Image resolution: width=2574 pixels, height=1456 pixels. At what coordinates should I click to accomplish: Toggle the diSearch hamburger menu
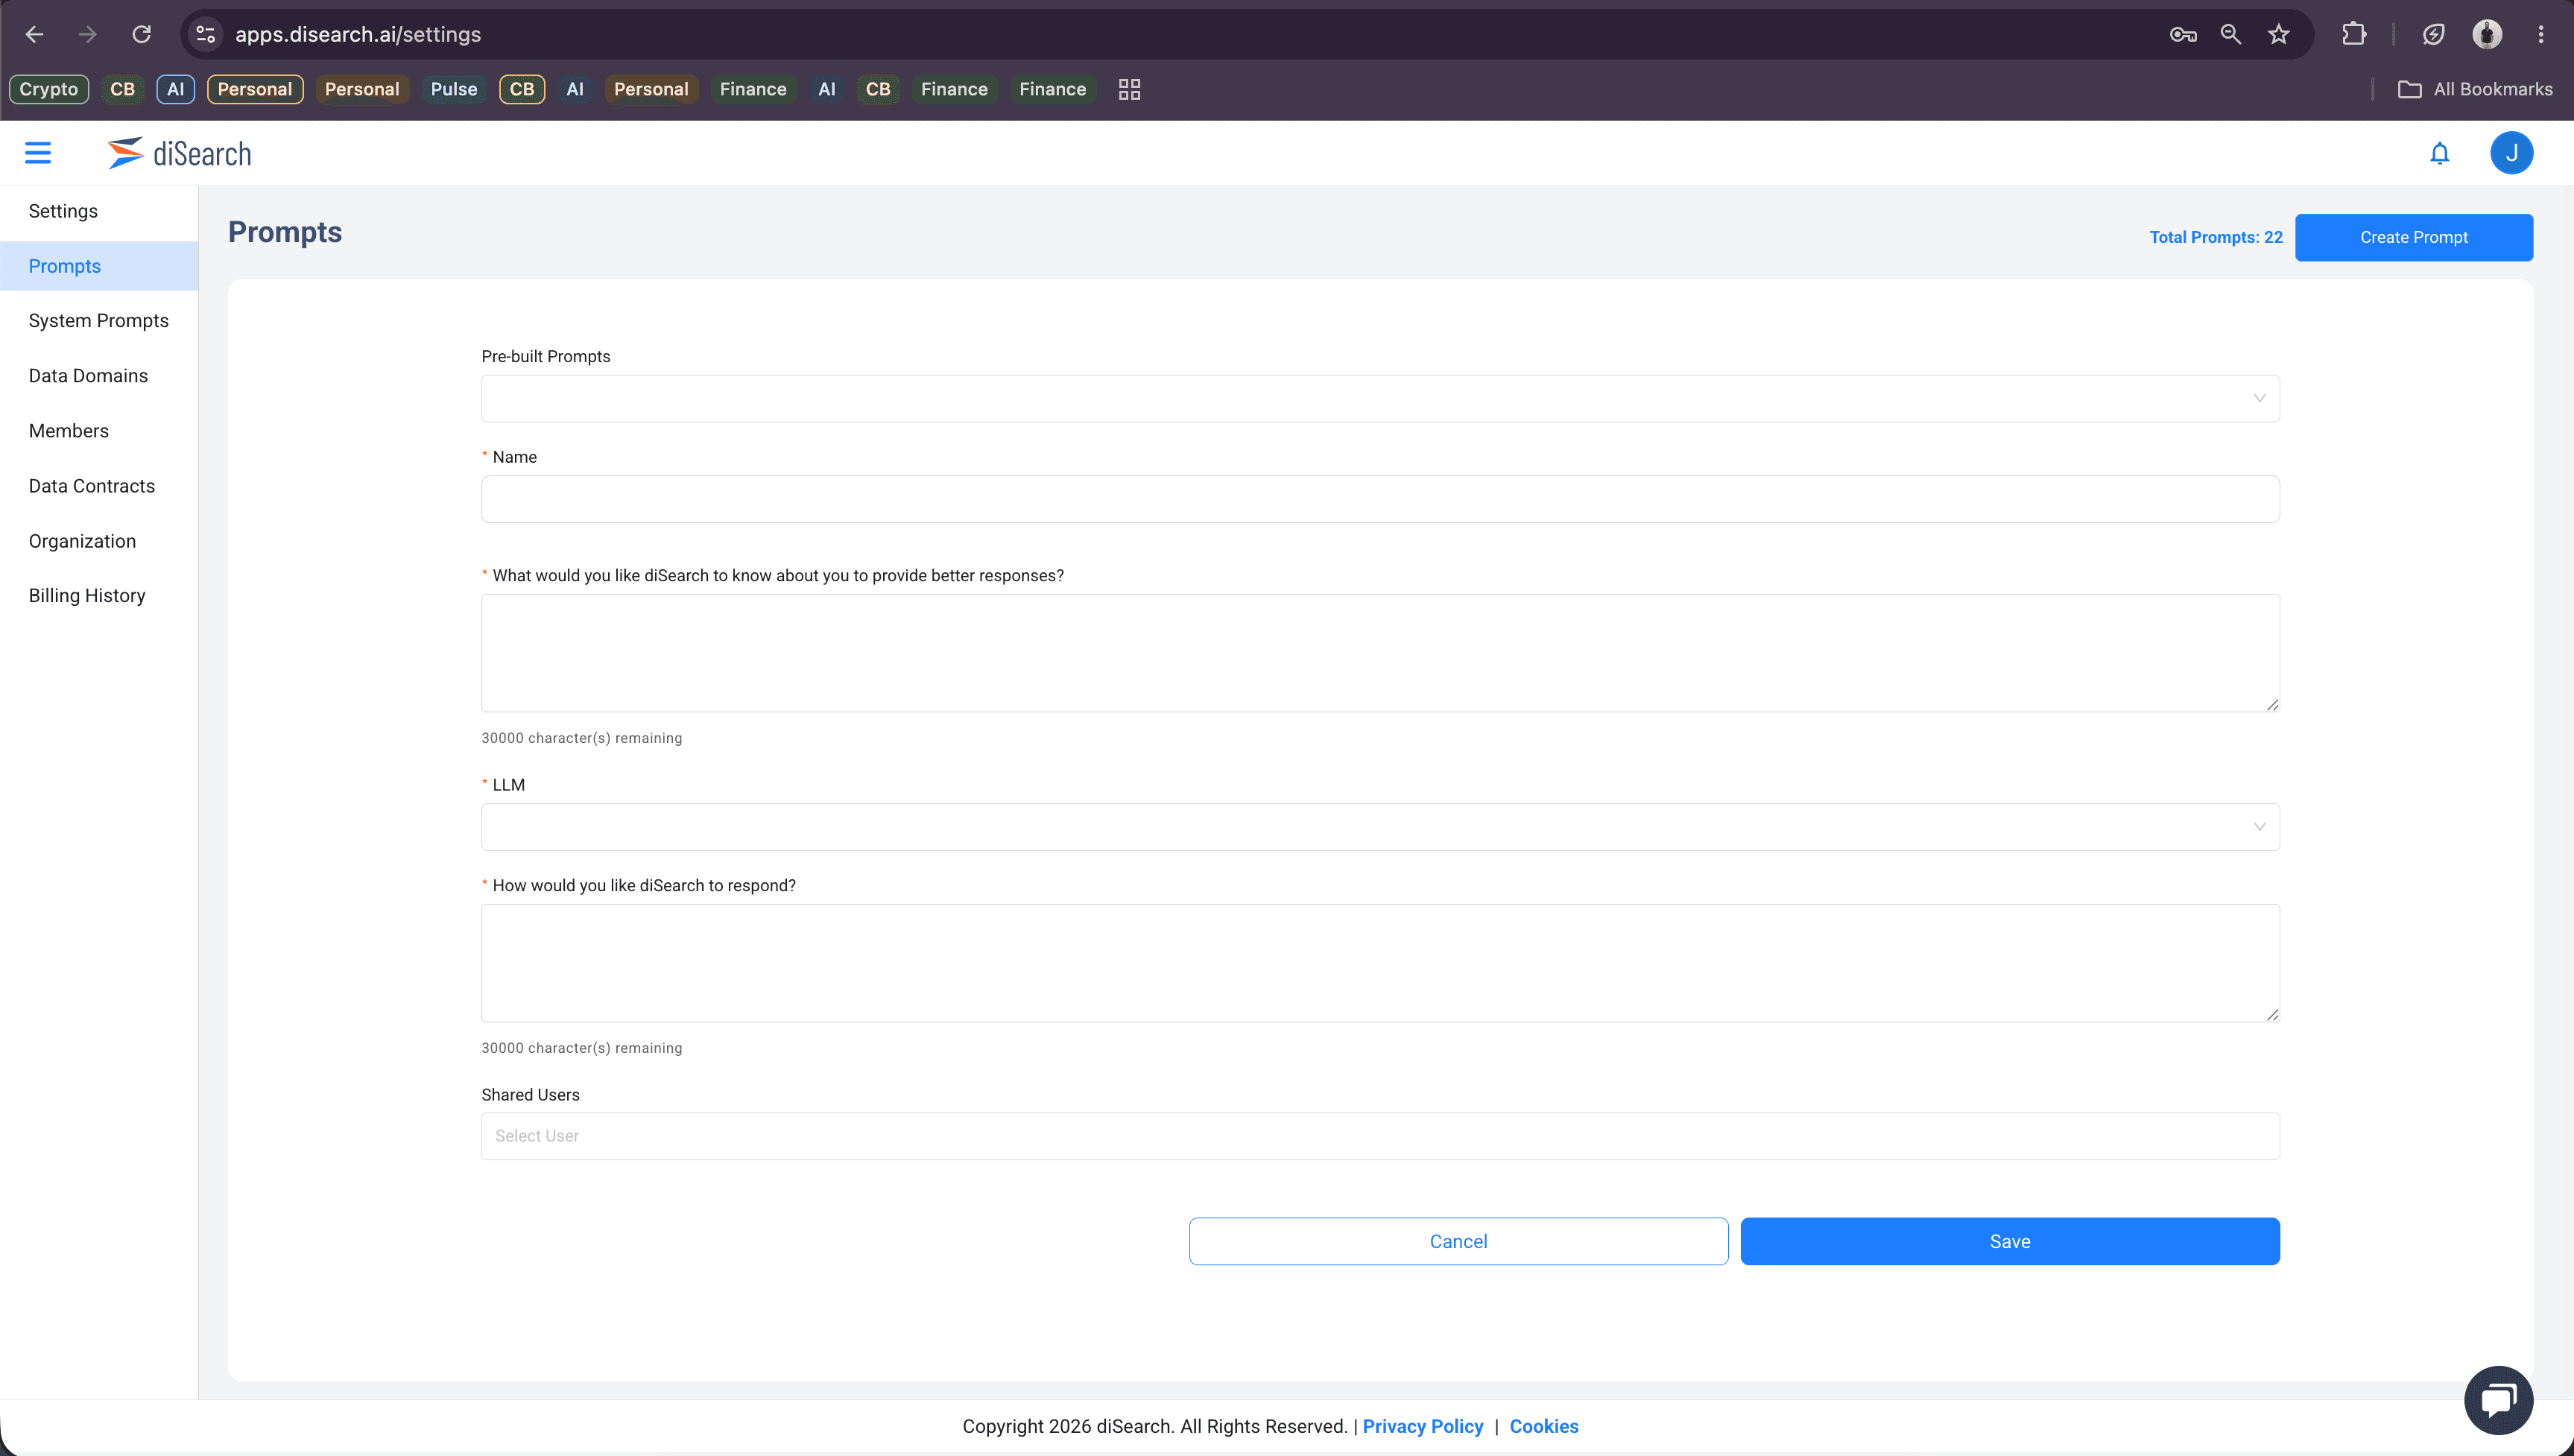[x=38, y=153]
